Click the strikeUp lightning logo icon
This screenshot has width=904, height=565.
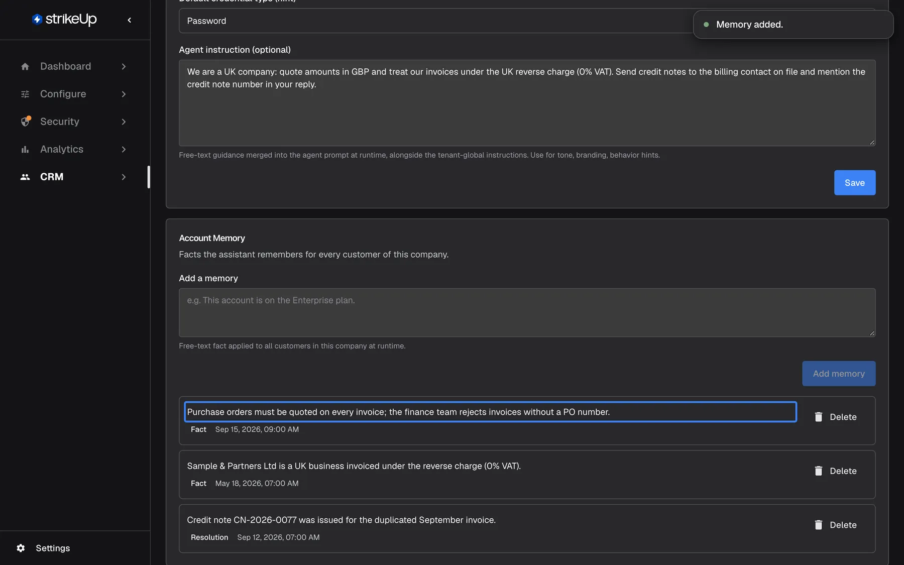(x=37, y=19)
